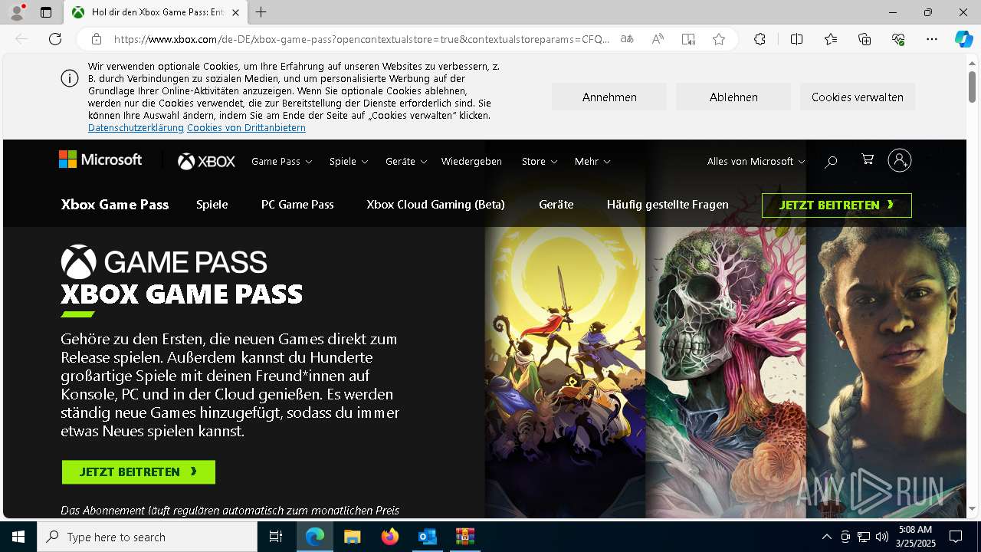
Task: Select Xbox Cloud Gaming (Beta) tab
Action: 435,205
